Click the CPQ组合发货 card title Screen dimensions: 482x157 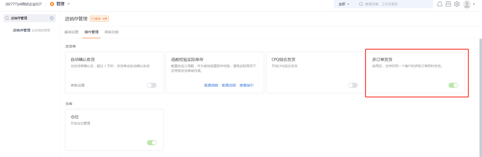tap(283, 59)
